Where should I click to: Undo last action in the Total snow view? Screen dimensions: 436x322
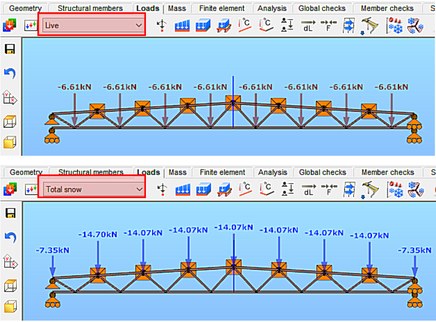(x=10, y=237)
